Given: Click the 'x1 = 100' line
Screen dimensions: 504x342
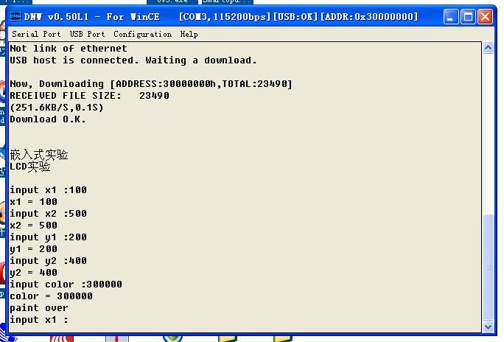Looking at the screenshot, I should coord(33,202).
